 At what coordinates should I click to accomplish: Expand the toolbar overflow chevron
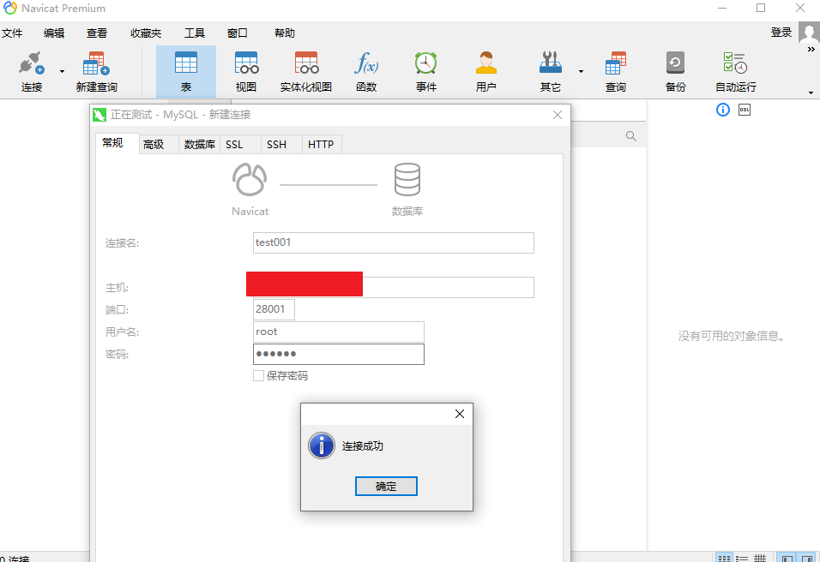click(811, 49)
